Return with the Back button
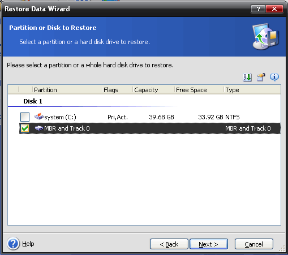The width and height of the screenshot is (288, 255). click(x=169, y=244)
